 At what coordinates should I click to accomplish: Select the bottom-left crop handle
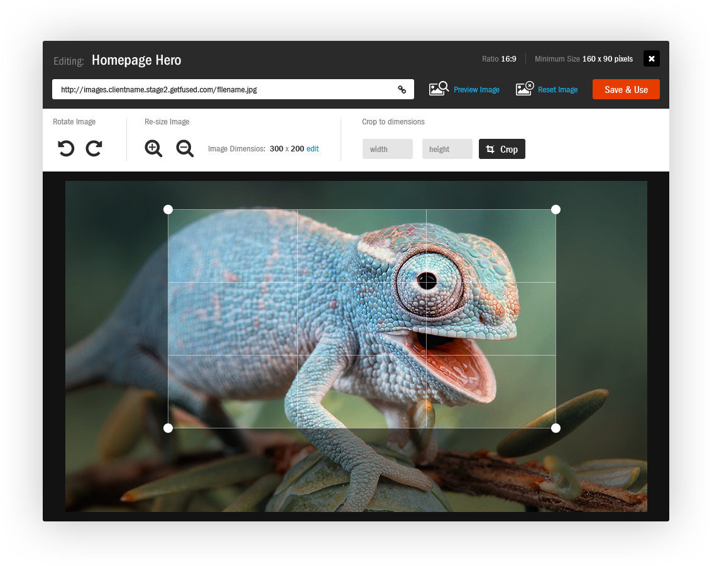pyautogui.click(x=168, y=428)
